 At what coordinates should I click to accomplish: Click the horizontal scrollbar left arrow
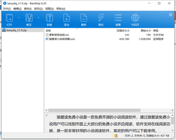[x=46, y=110]
